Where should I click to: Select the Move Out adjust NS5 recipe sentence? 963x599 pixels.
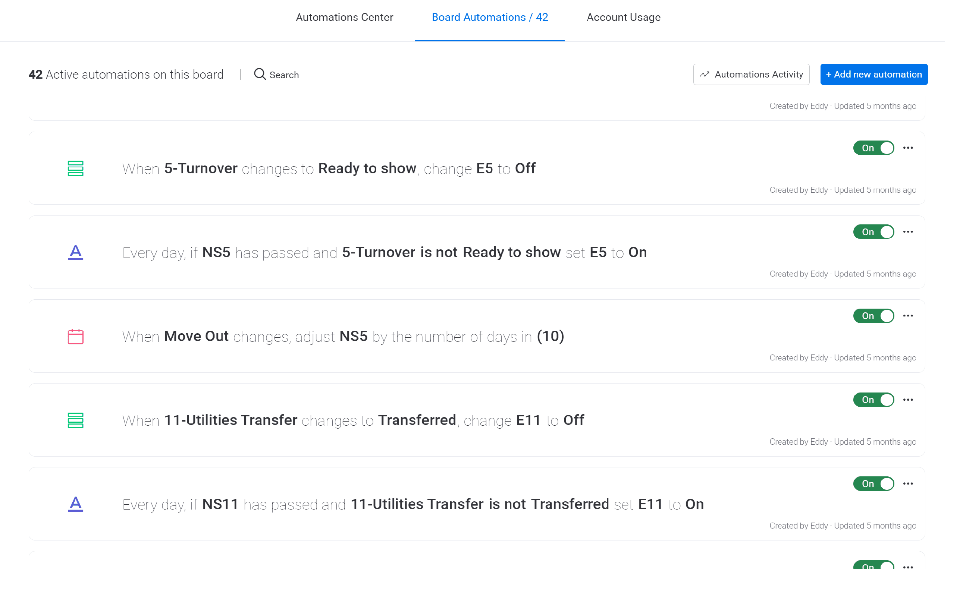(343, 337)
